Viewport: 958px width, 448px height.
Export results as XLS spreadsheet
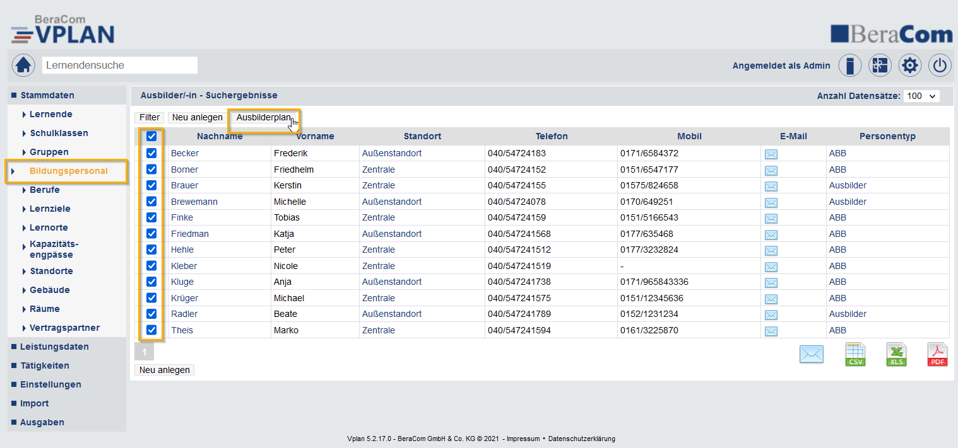tap(896, 354)
